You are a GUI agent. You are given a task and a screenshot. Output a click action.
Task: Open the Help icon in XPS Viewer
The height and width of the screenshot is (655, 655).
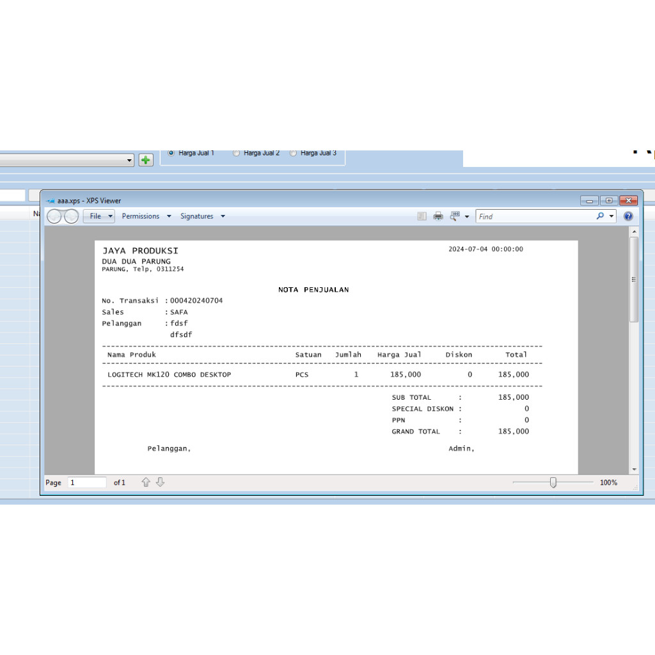(x=628, y=216)
